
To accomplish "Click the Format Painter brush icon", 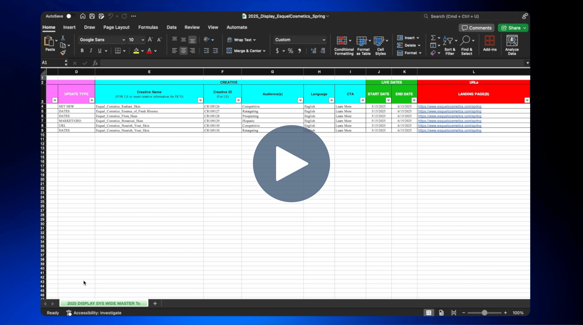I will [63, 52].
